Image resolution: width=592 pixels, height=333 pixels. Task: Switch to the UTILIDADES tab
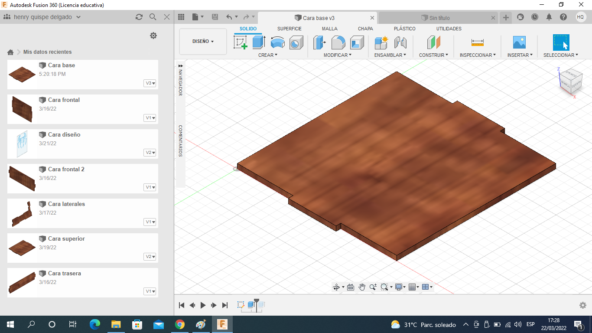tap(449, 29)
